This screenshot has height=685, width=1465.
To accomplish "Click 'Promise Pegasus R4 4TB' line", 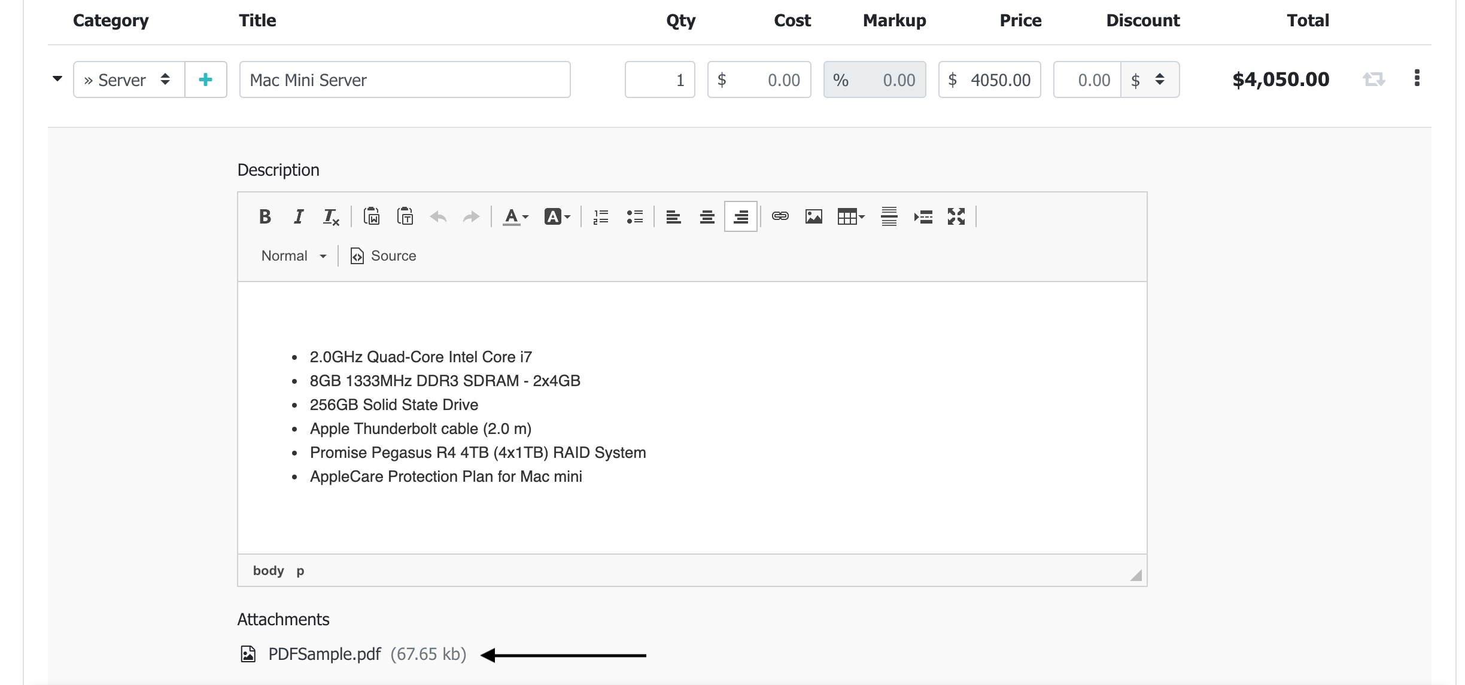I will pos(478,452).
